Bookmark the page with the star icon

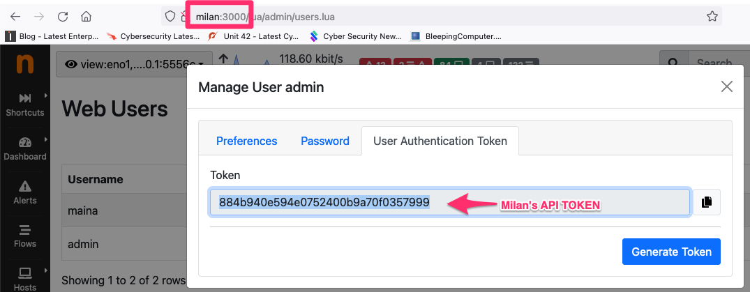712,17
